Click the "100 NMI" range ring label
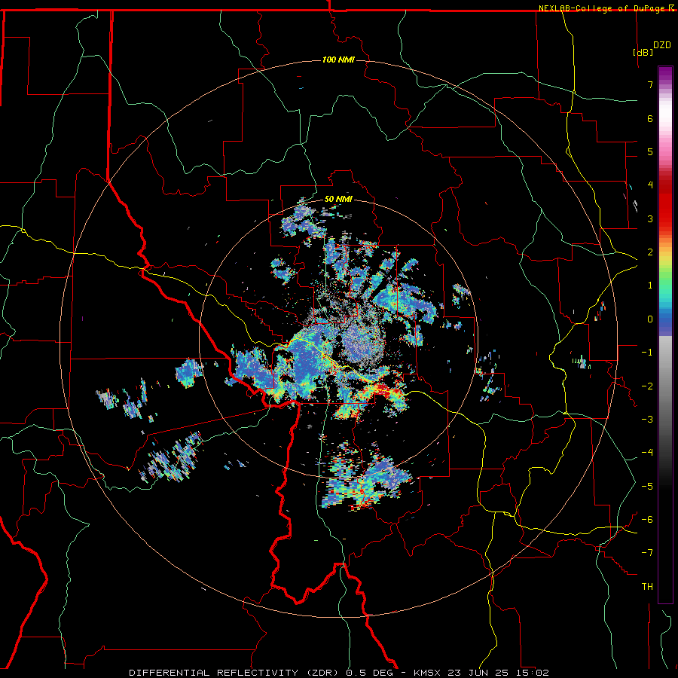The width and height of the screenshot is (678, 678). coord(338,60)
